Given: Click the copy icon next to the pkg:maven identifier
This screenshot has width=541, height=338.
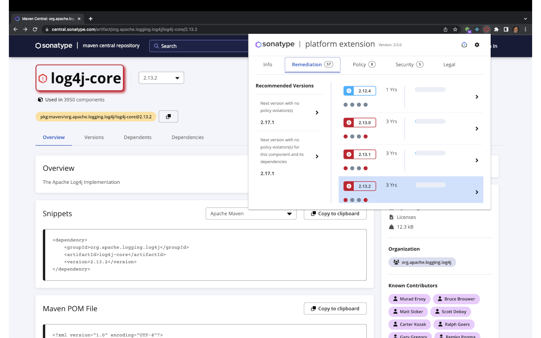Looking at the screenshot, I should [x=168, y=117].
